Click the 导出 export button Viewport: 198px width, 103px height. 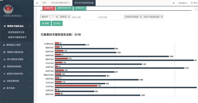(x=57, y=23)
